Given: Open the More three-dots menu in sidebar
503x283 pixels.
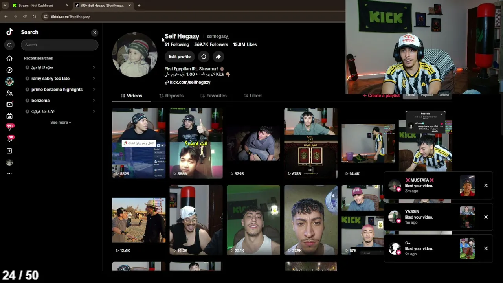Looking at the screenshot, I should click(x=9, y=173).
